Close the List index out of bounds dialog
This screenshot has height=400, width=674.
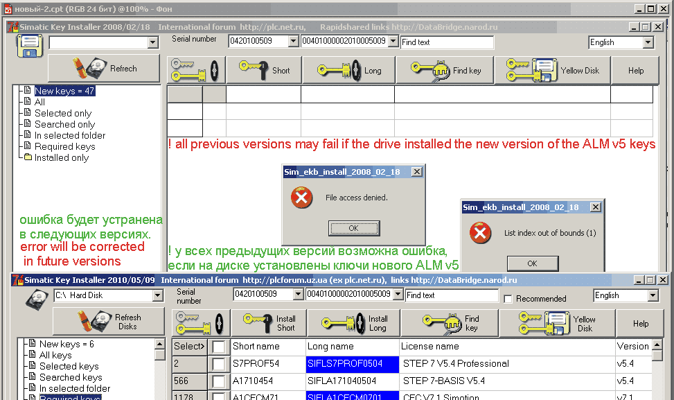click(595, 207)
